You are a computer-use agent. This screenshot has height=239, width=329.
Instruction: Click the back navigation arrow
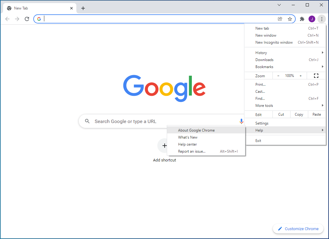pyautogui.click(x=7, y=19)
